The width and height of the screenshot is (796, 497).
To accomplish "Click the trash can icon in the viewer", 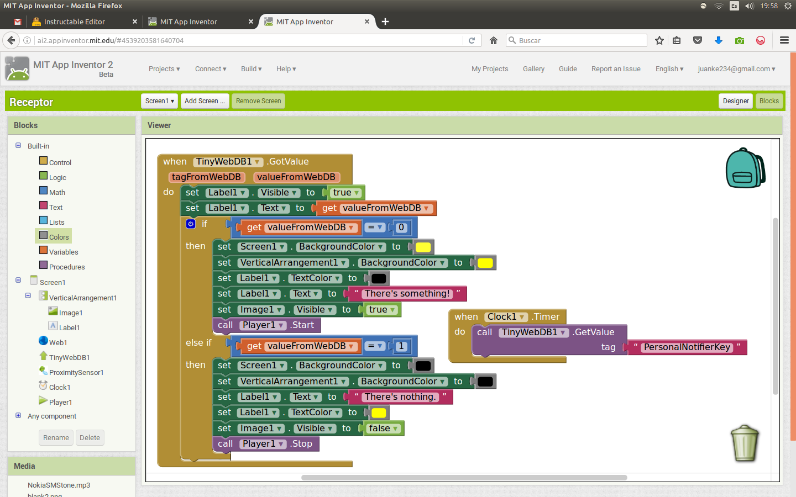I will [745, 443].
